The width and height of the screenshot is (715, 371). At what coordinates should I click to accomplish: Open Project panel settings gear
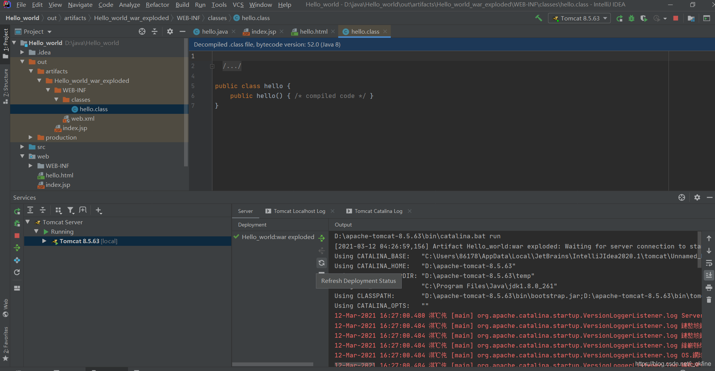coord(170,31)
